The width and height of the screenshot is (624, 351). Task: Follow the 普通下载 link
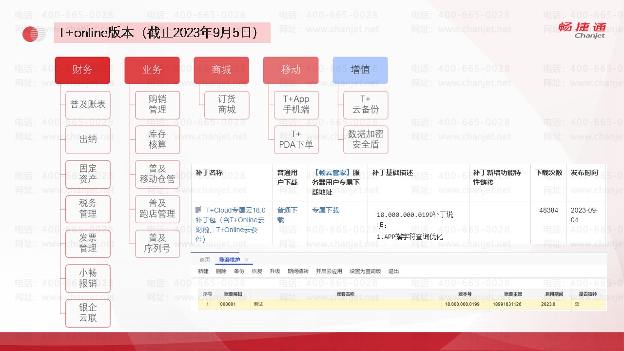coord(288,215)
